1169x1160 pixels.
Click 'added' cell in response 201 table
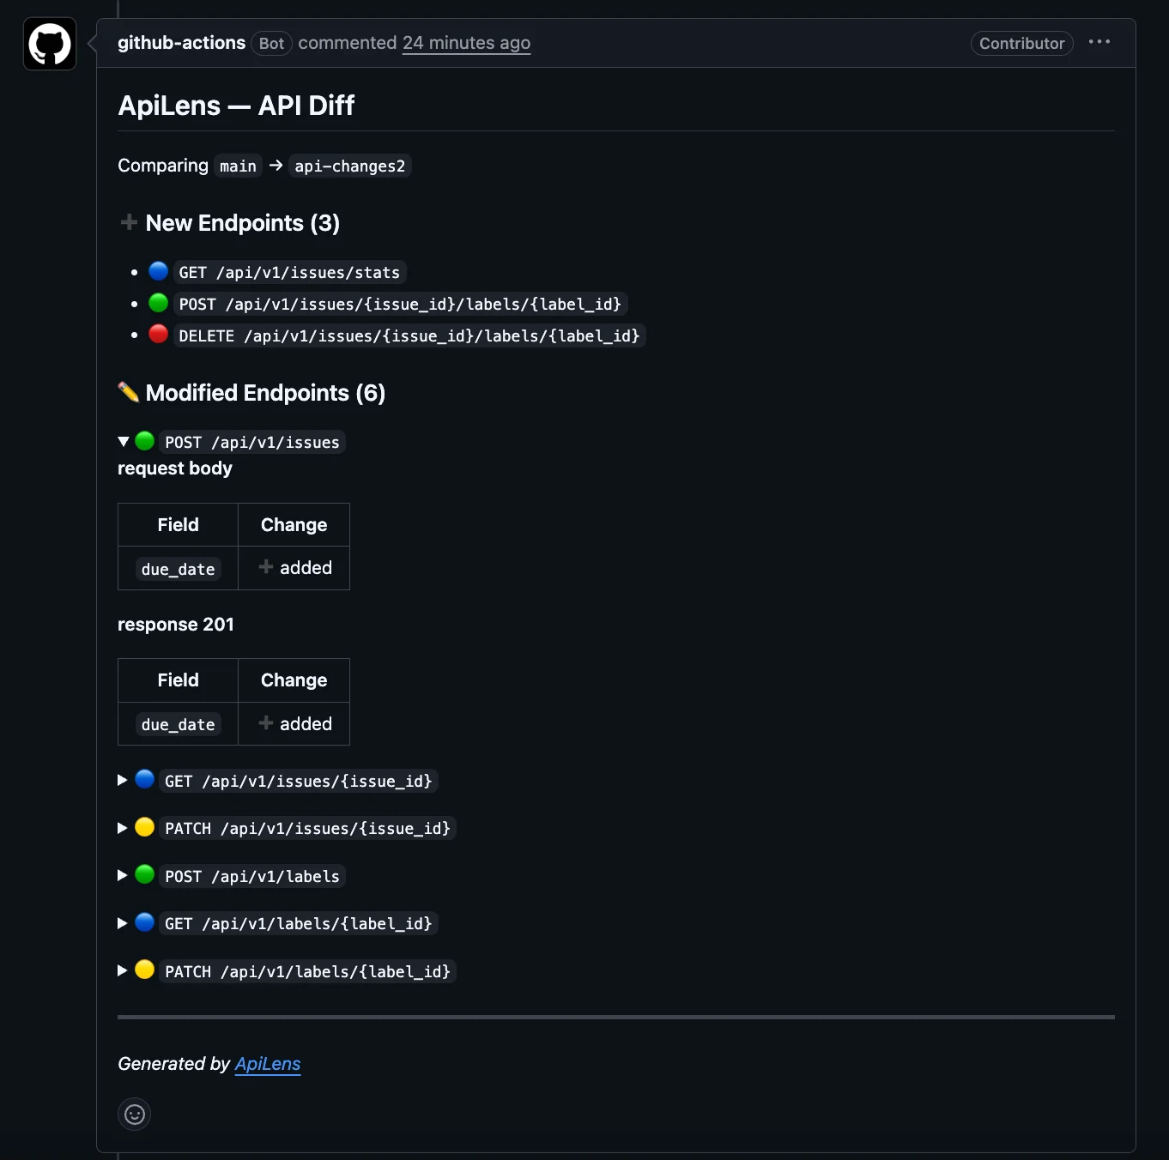[294, 723]
